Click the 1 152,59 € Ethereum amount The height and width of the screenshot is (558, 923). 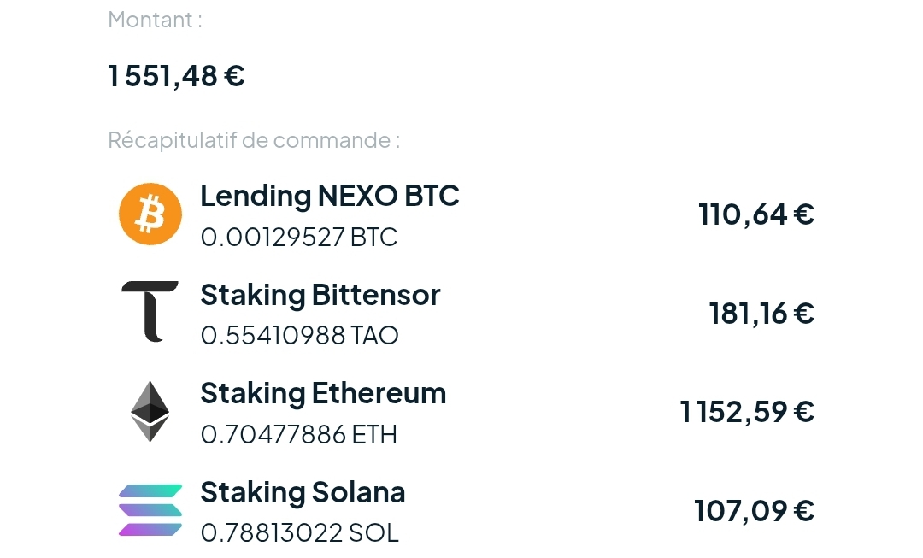click(x=747, y=411)
